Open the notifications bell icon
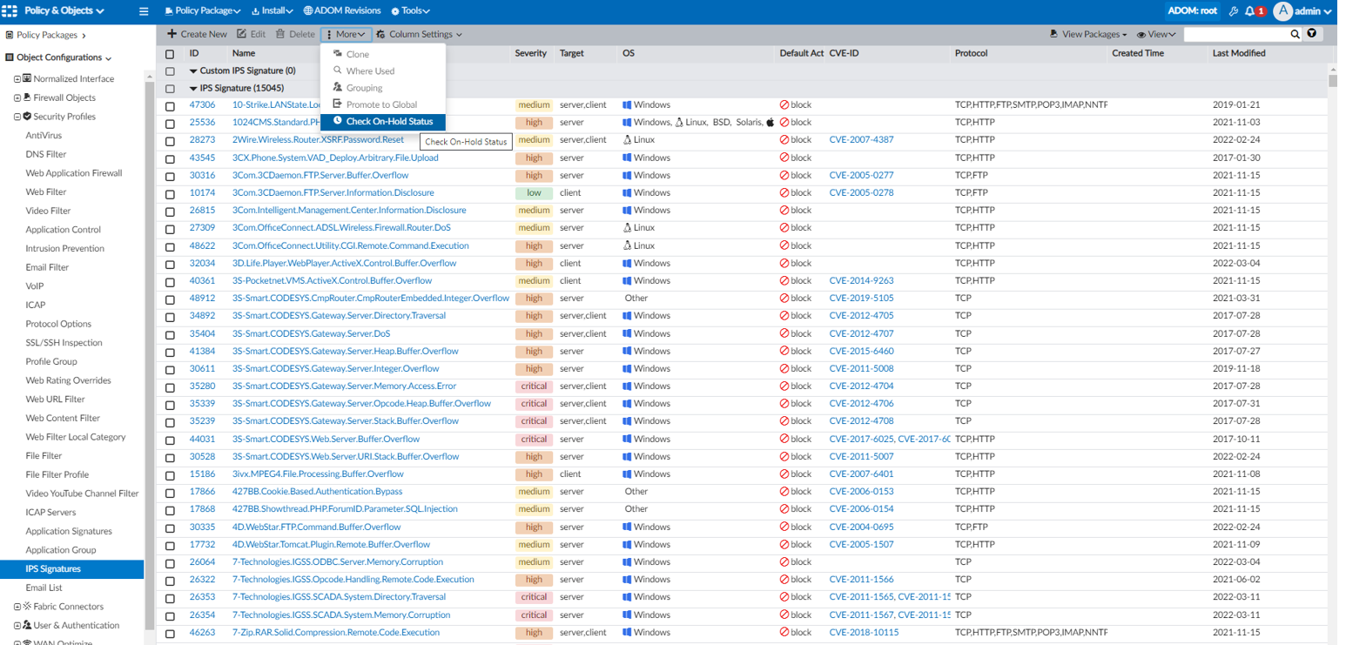This screenshot has height=645, width=1346. coord(1250,11)
